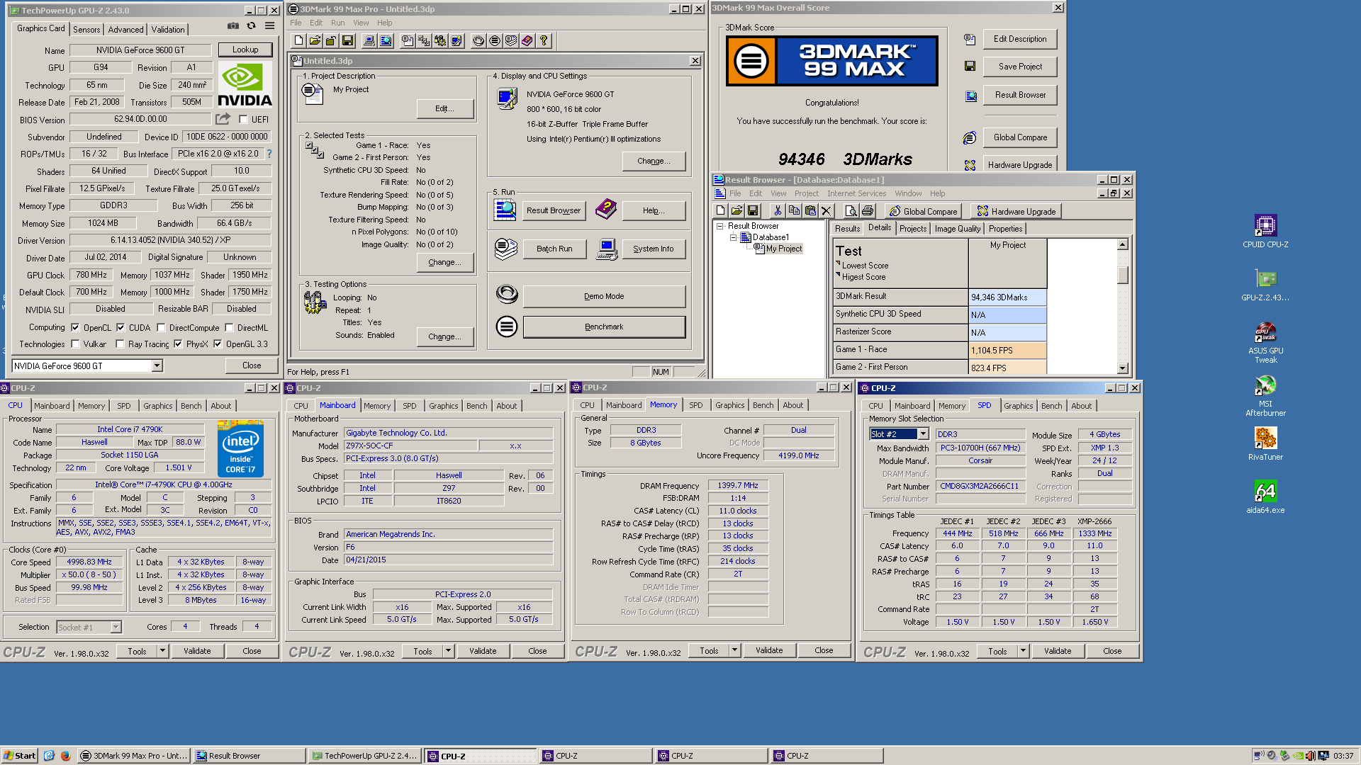Open ASUS GPU Tweak desktop icon
The height and width of the screenshot is (765, 1361).
1265,342
